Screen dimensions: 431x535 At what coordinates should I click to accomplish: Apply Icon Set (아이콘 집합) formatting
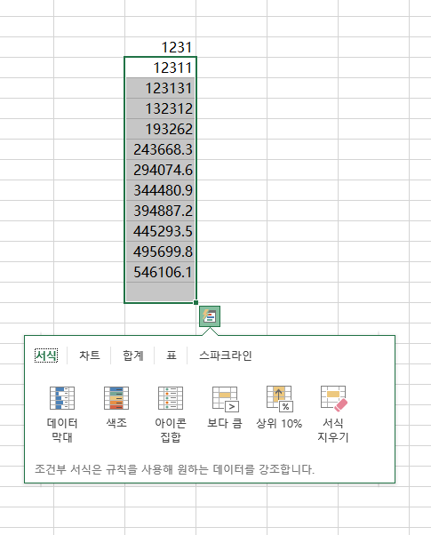coord(171,414)
